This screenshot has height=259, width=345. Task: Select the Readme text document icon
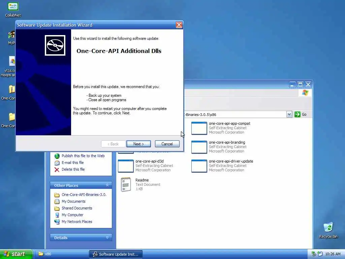click(x=126, y=184)
